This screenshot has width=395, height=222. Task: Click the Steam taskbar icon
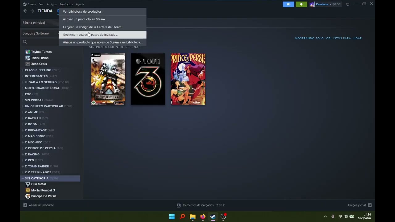tap(213, 216)
